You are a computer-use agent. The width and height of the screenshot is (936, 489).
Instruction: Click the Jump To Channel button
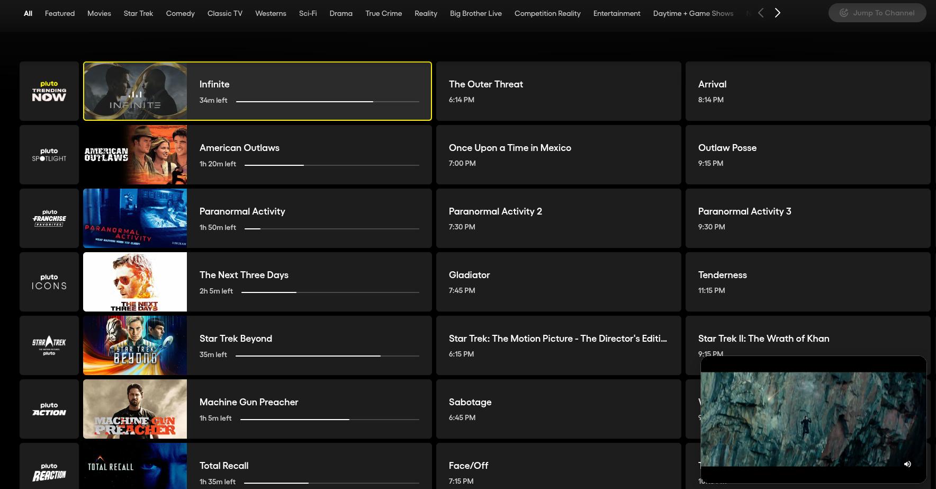877,13
